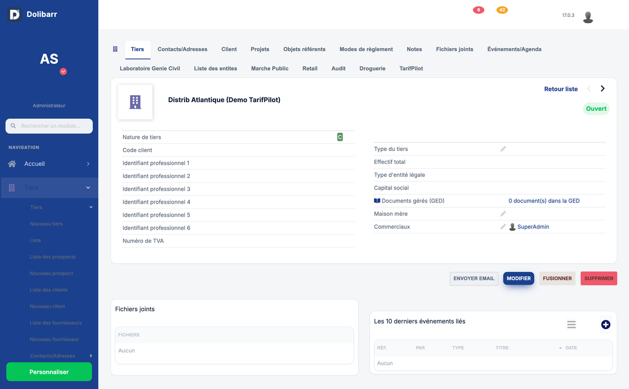
Task: Open the Objets référents tab
Action: coord(305,49)
